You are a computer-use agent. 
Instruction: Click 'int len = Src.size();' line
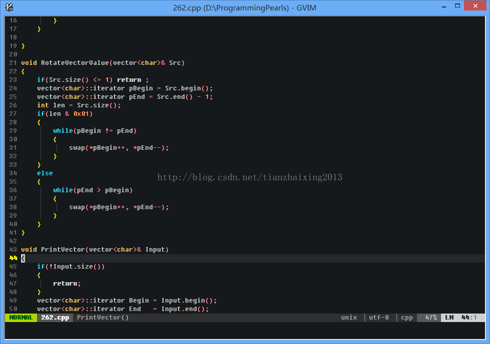79,105
